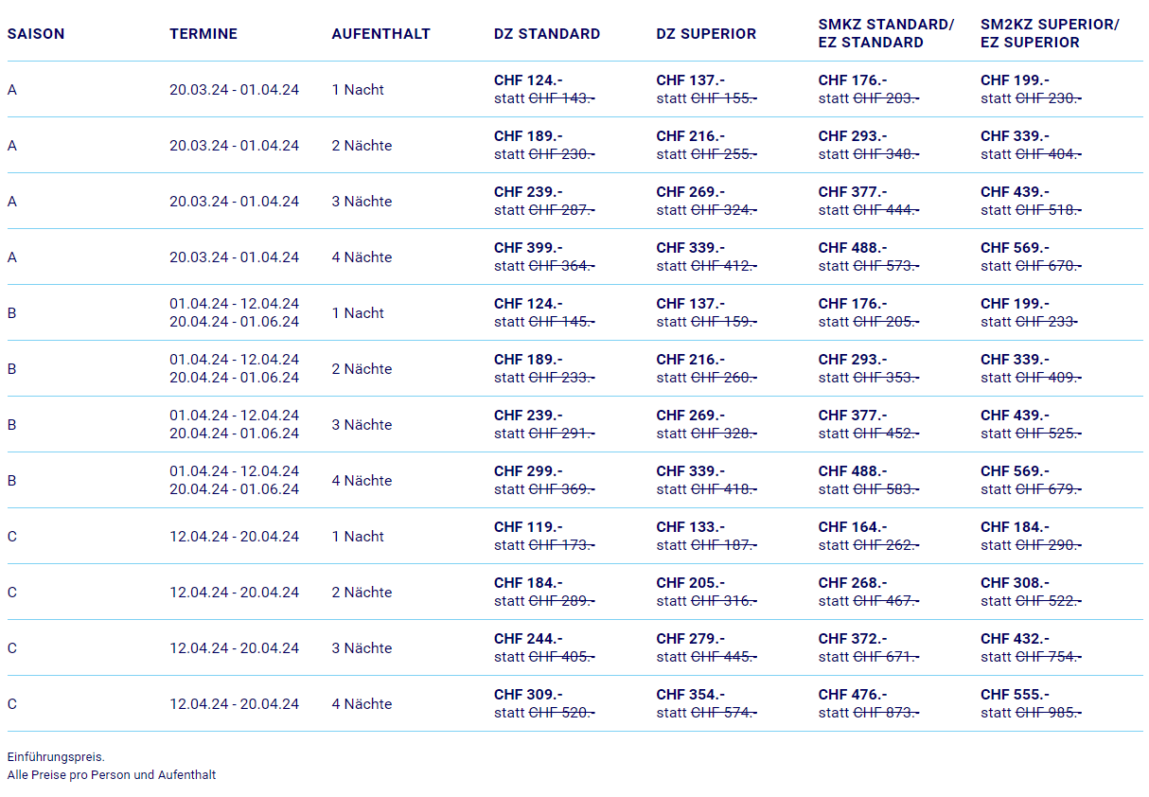Click the TERMINE column header
The height and width of the screenshot is (797, 1149).
203,34
